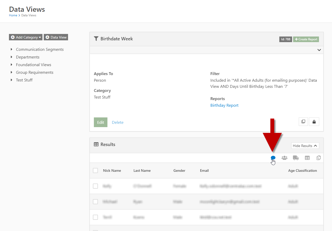The image size is (332, 231).
Task: Sort by Last Name column header
Action: [142, 171]
